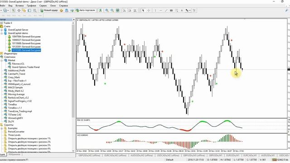Select the Three Levels script
The width and height of the screenshot is (290, 163).
click(14, 135)
